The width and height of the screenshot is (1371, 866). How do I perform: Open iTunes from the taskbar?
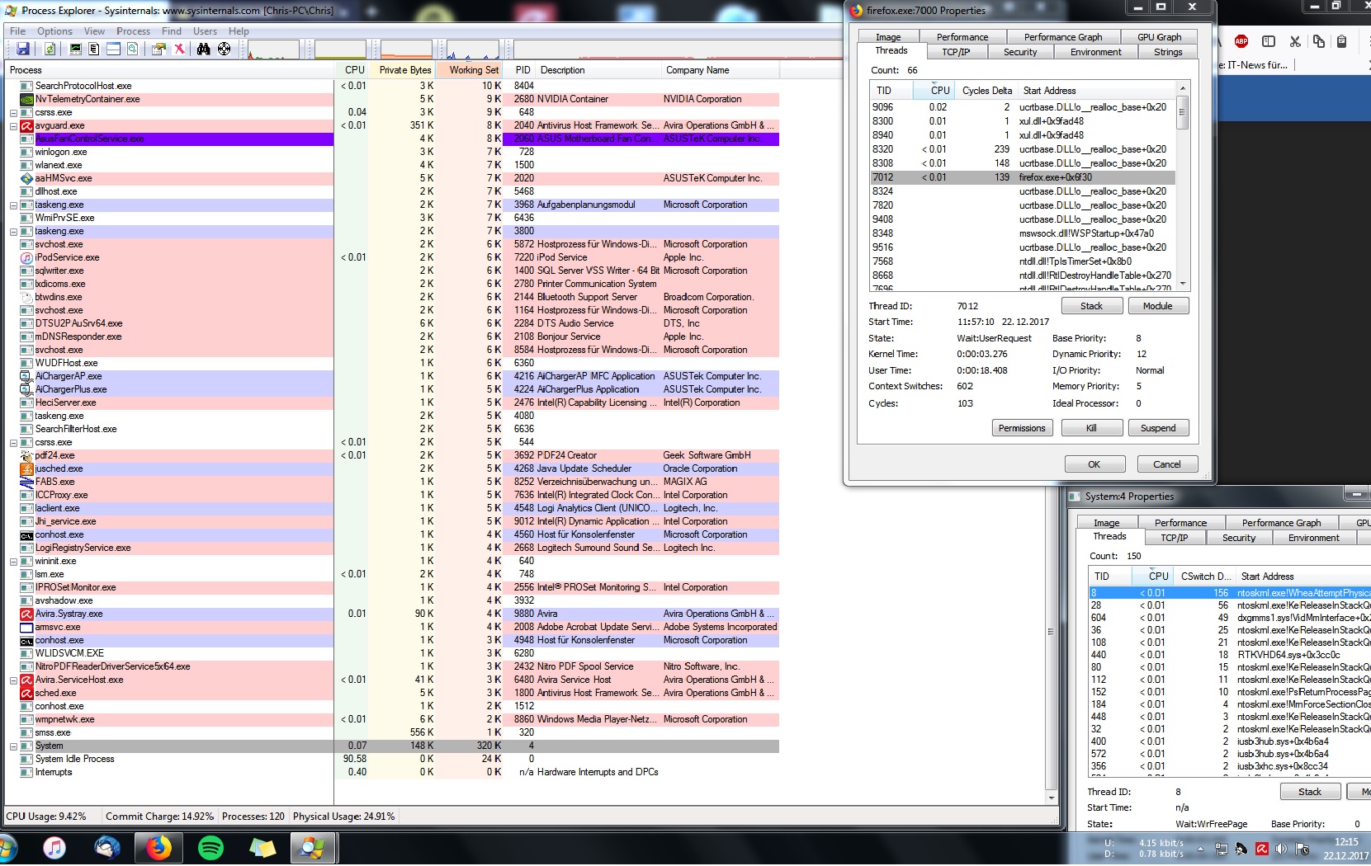[54, 848]
